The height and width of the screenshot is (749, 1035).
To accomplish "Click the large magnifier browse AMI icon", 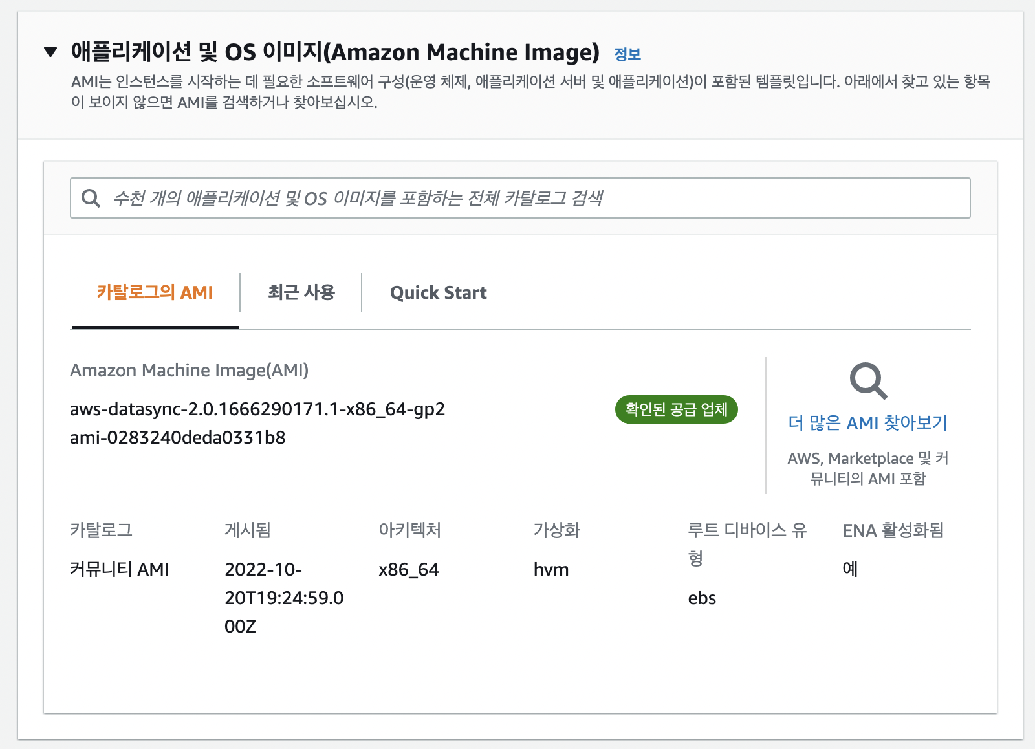I will (868, 381).
